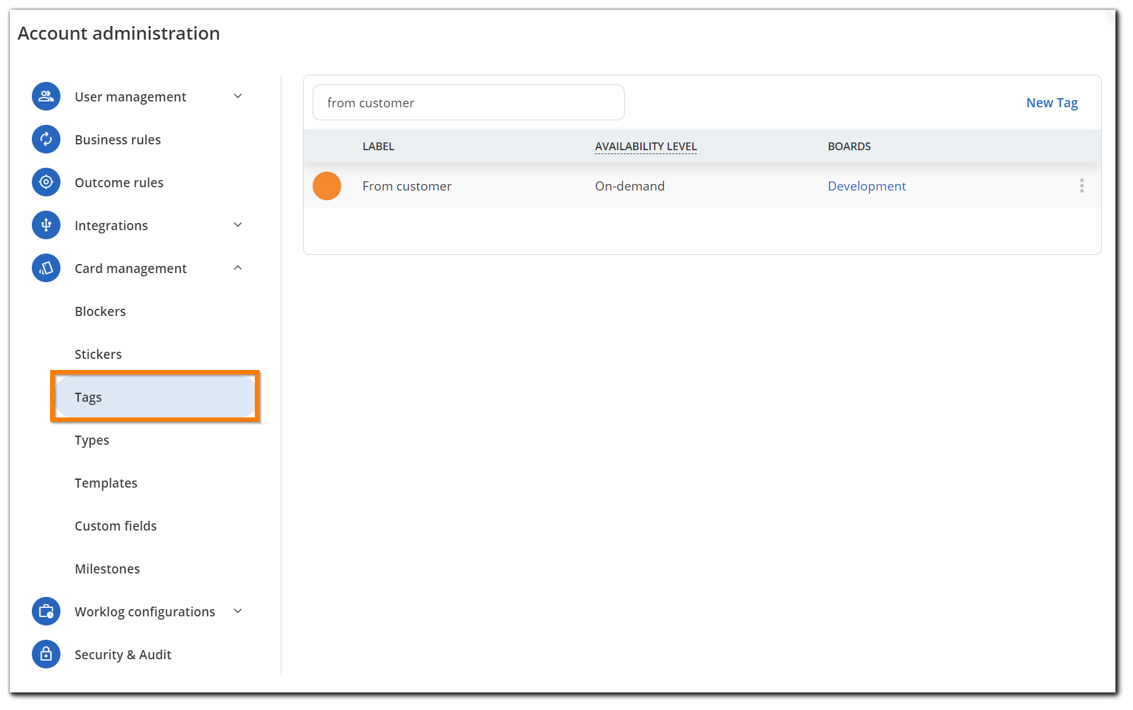Collapse the Card management chevron
Viewport: 1133px width, 710px height.
238,268
